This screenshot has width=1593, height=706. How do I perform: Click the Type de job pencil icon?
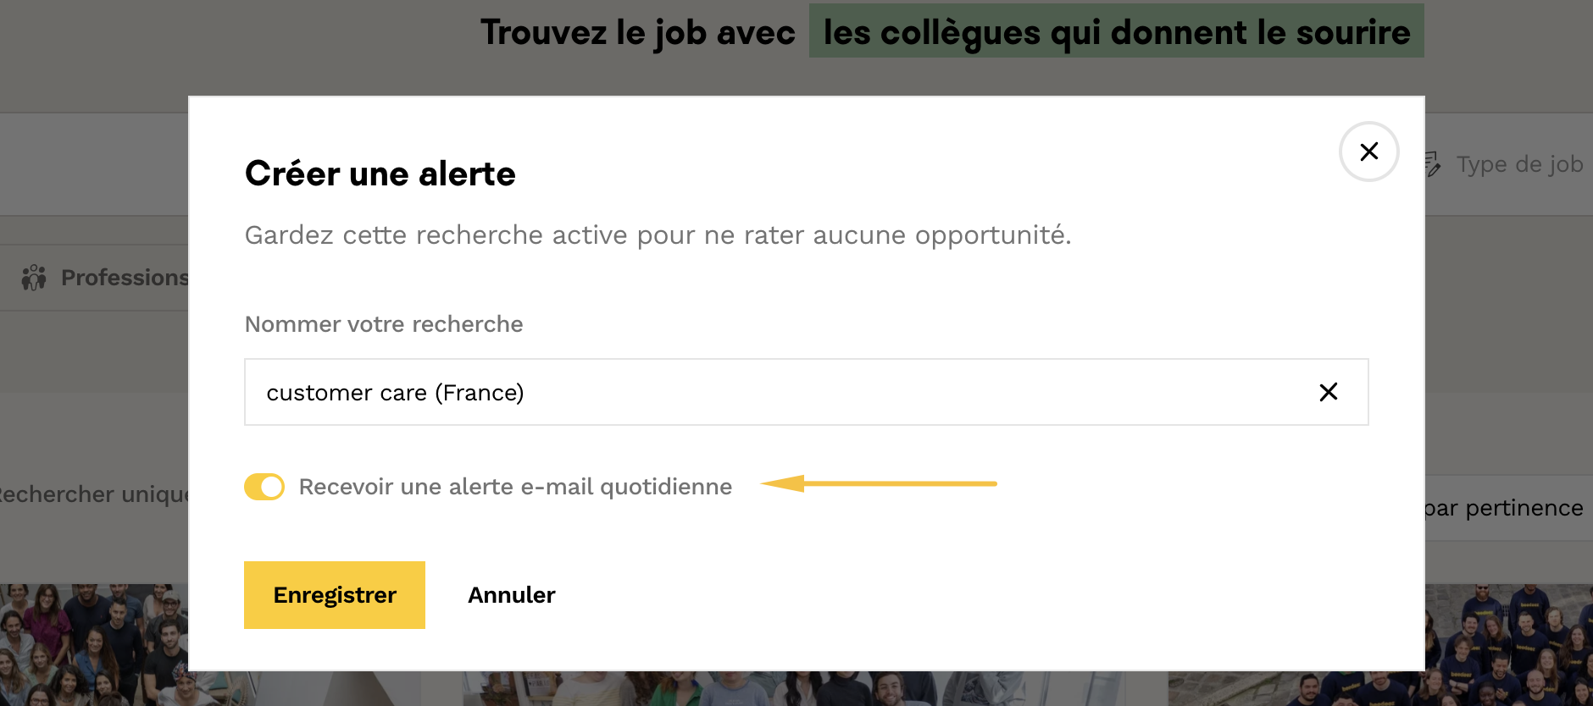coord(1432,164)
